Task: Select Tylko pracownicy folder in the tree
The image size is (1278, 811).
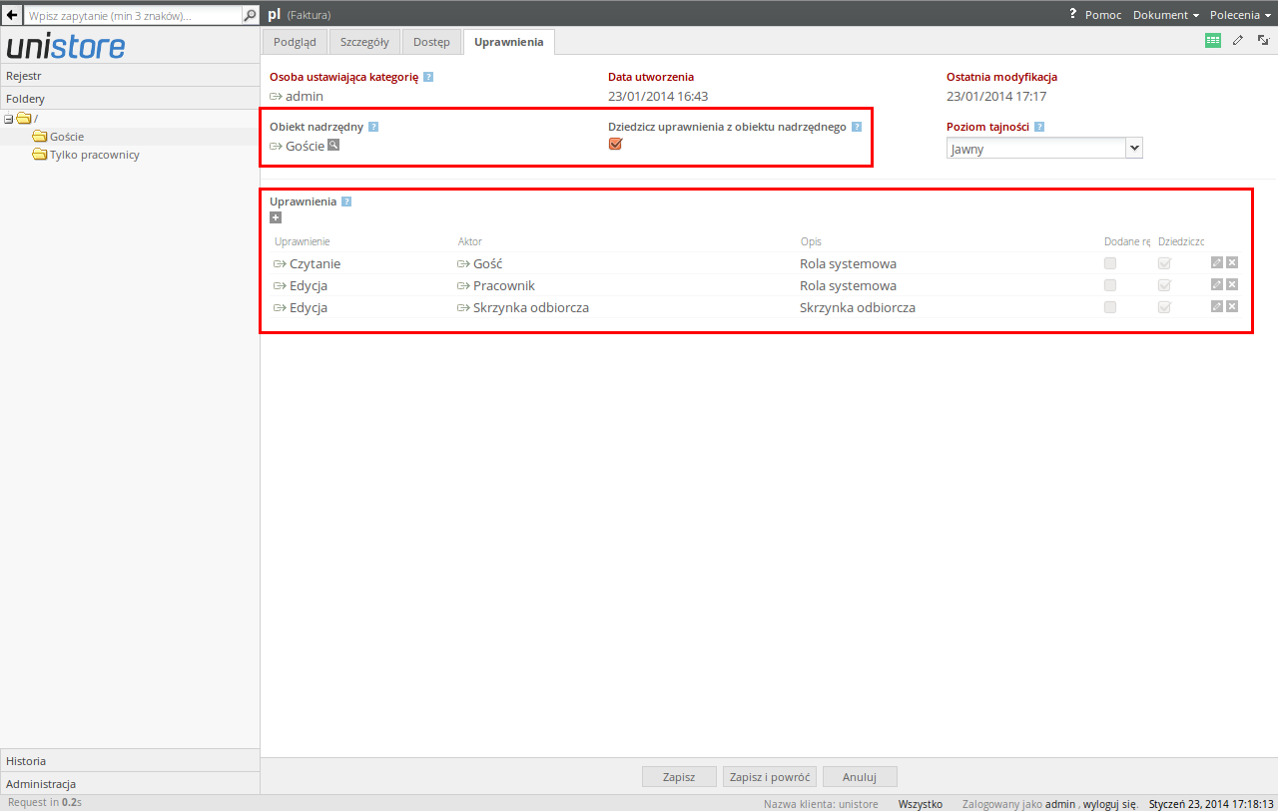Action: click(95, 155)
